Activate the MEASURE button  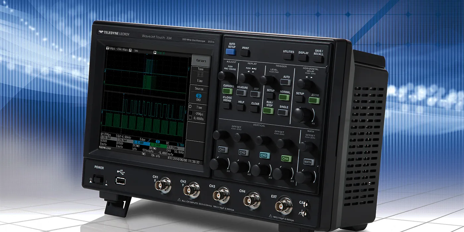(242, 92)
